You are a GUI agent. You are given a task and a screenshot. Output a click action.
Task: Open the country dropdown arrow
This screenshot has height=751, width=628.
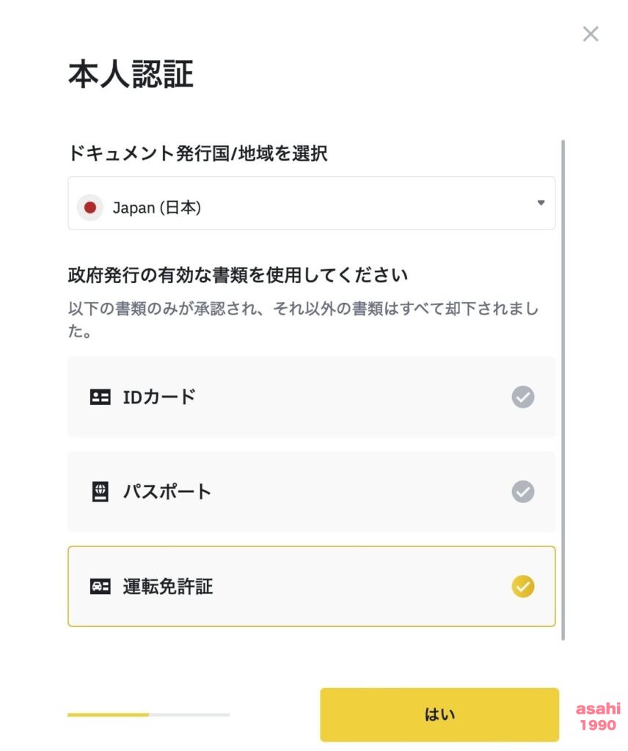(541, 202)
